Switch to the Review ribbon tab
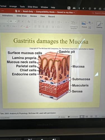 34,16
